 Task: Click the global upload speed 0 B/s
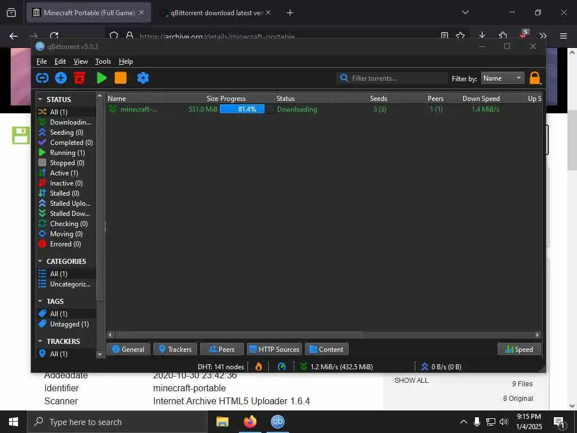[x=441, y=366]
